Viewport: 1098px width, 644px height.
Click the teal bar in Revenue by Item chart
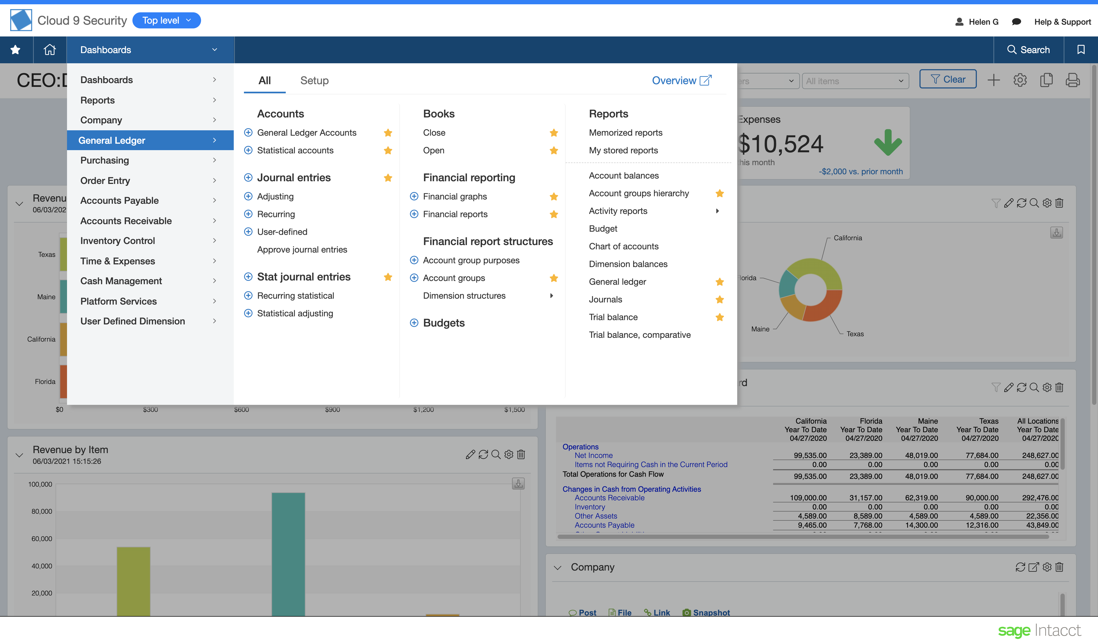click(x=288, y=553)
